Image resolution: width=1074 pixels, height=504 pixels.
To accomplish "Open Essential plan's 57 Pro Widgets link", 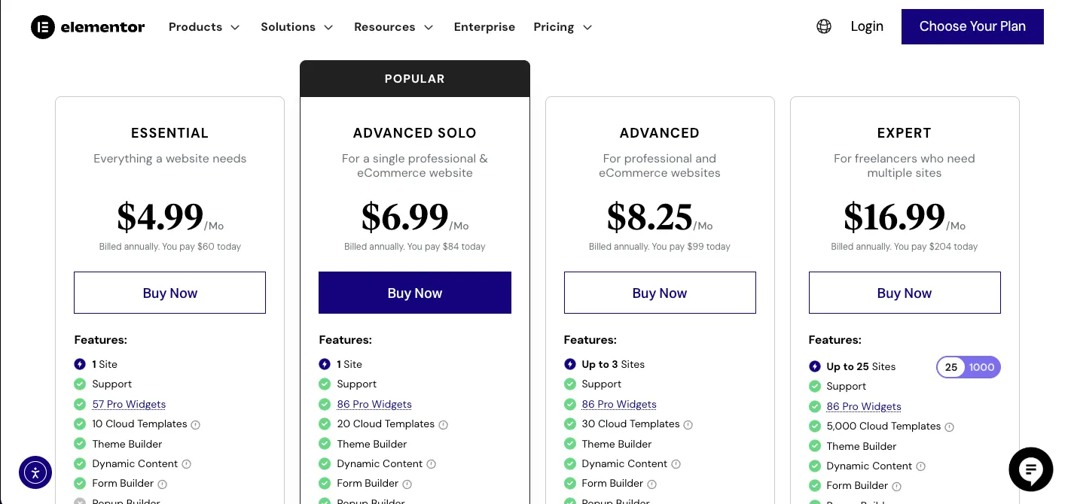I will click(x=129, y=404).
